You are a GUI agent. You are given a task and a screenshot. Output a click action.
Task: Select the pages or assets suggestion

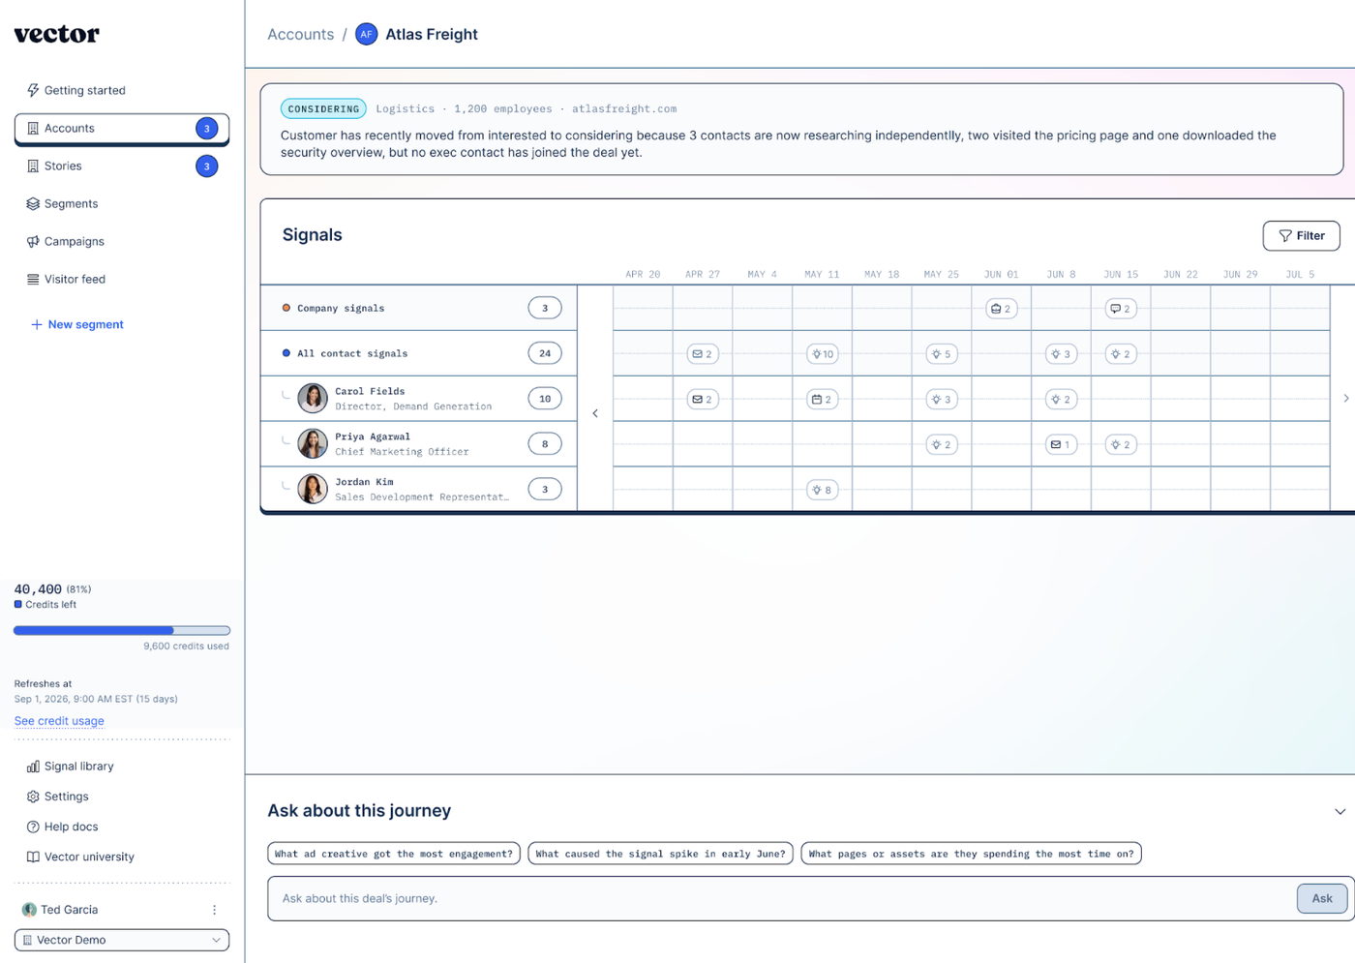[x=971, y=854]
